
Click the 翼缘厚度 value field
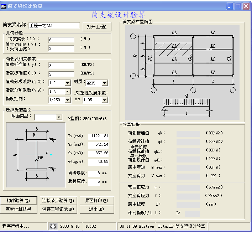[94, 173]
